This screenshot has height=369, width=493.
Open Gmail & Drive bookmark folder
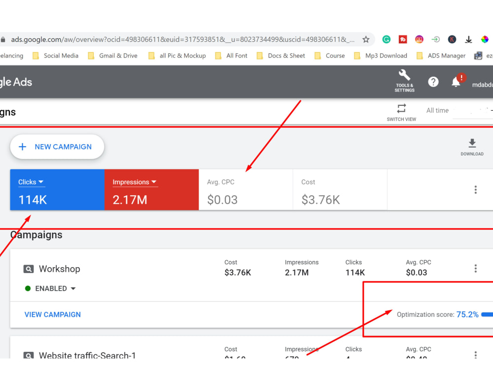tap(113, 56)
